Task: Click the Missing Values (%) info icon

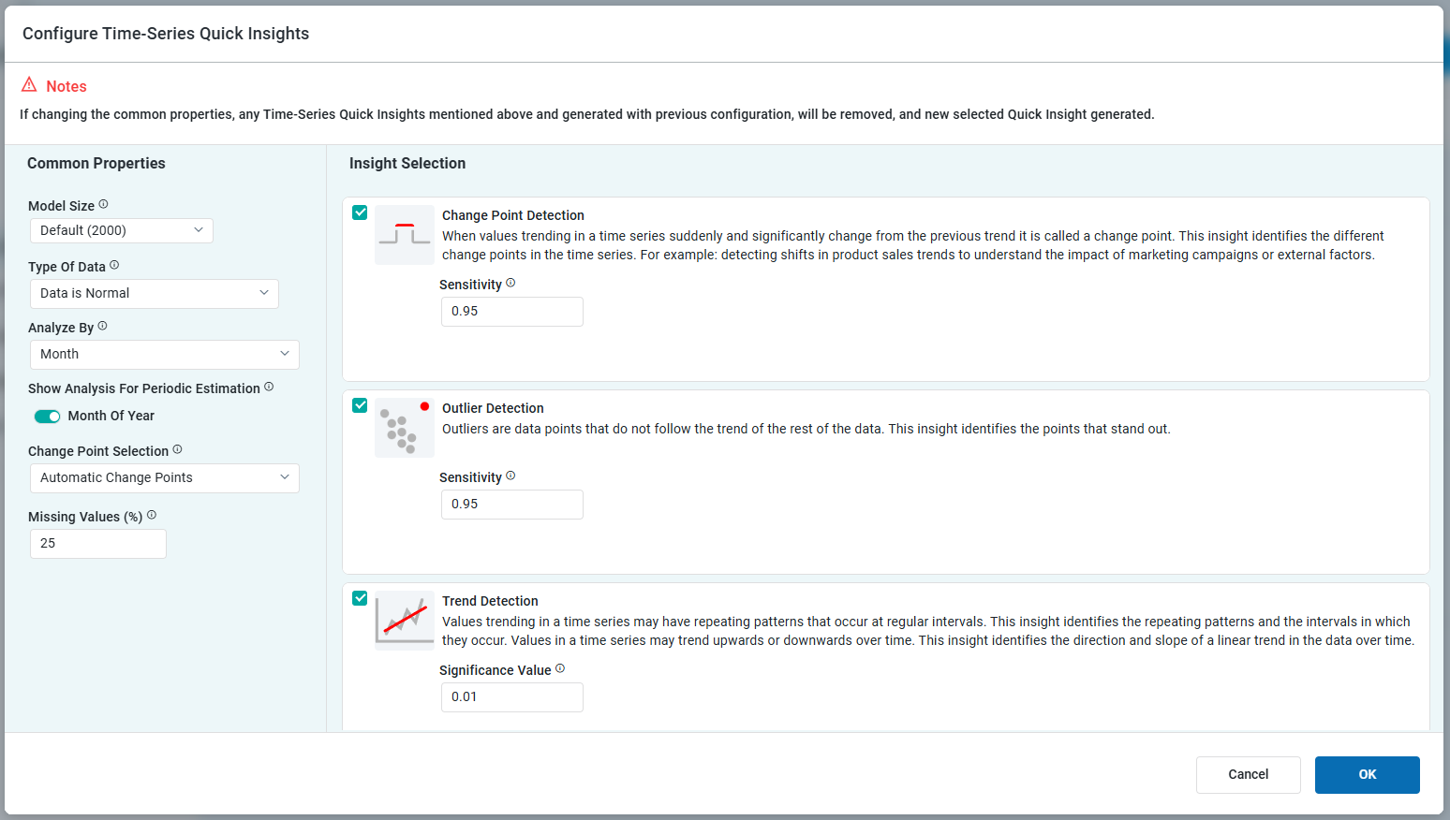Action: click(x=152, y=515)
